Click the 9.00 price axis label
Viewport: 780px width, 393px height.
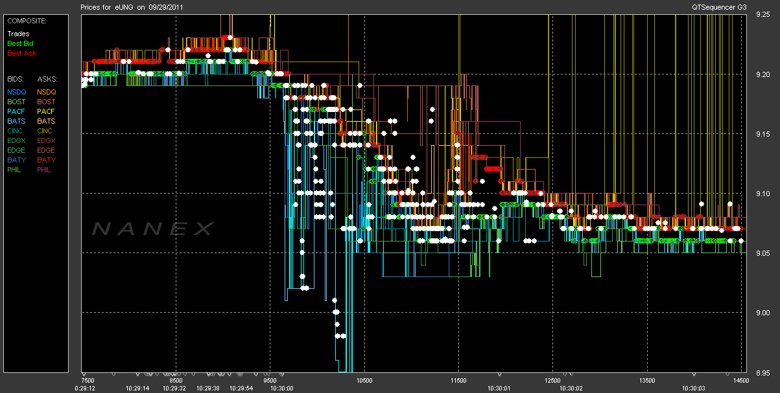[x=762, y=313]
